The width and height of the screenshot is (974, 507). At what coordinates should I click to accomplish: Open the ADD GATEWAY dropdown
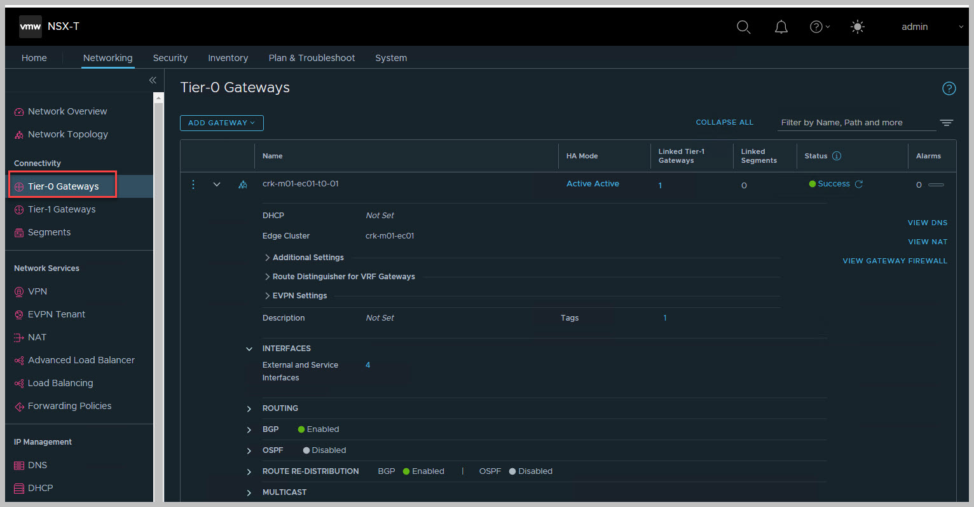tap(221, 123)
